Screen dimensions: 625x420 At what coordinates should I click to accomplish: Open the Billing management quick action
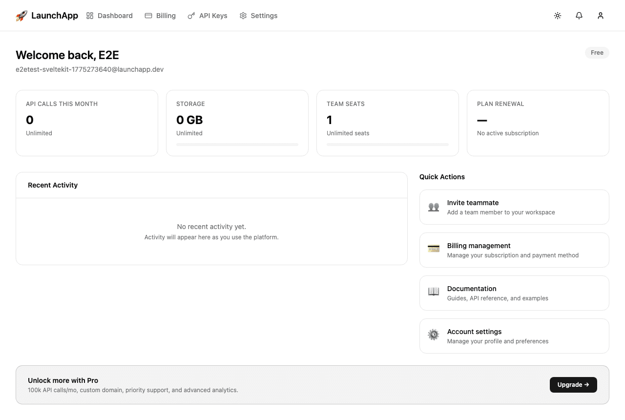tap(514, 250)
